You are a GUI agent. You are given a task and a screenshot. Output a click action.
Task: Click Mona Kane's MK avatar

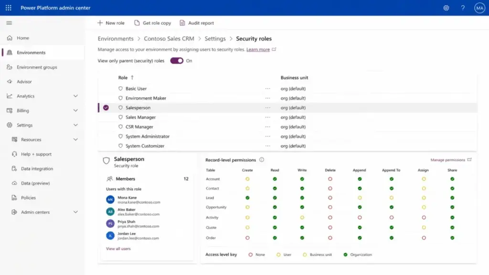point(110,200)
